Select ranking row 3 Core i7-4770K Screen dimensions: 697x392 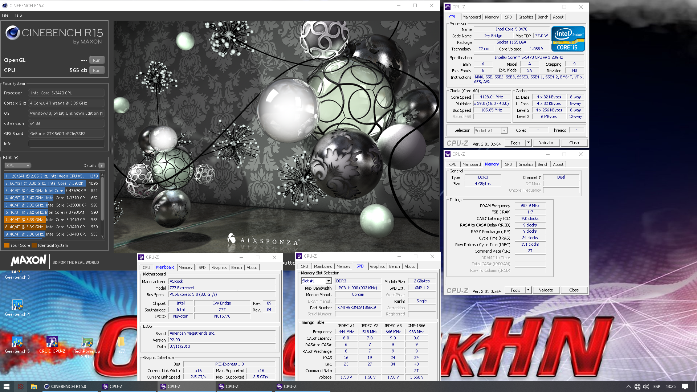(52, 191)
